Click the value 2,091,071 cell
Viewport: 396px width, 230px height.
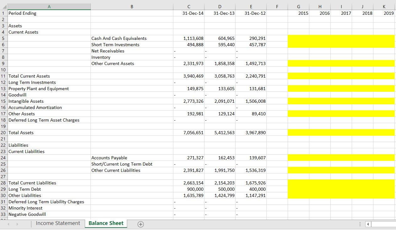(220, 101)
